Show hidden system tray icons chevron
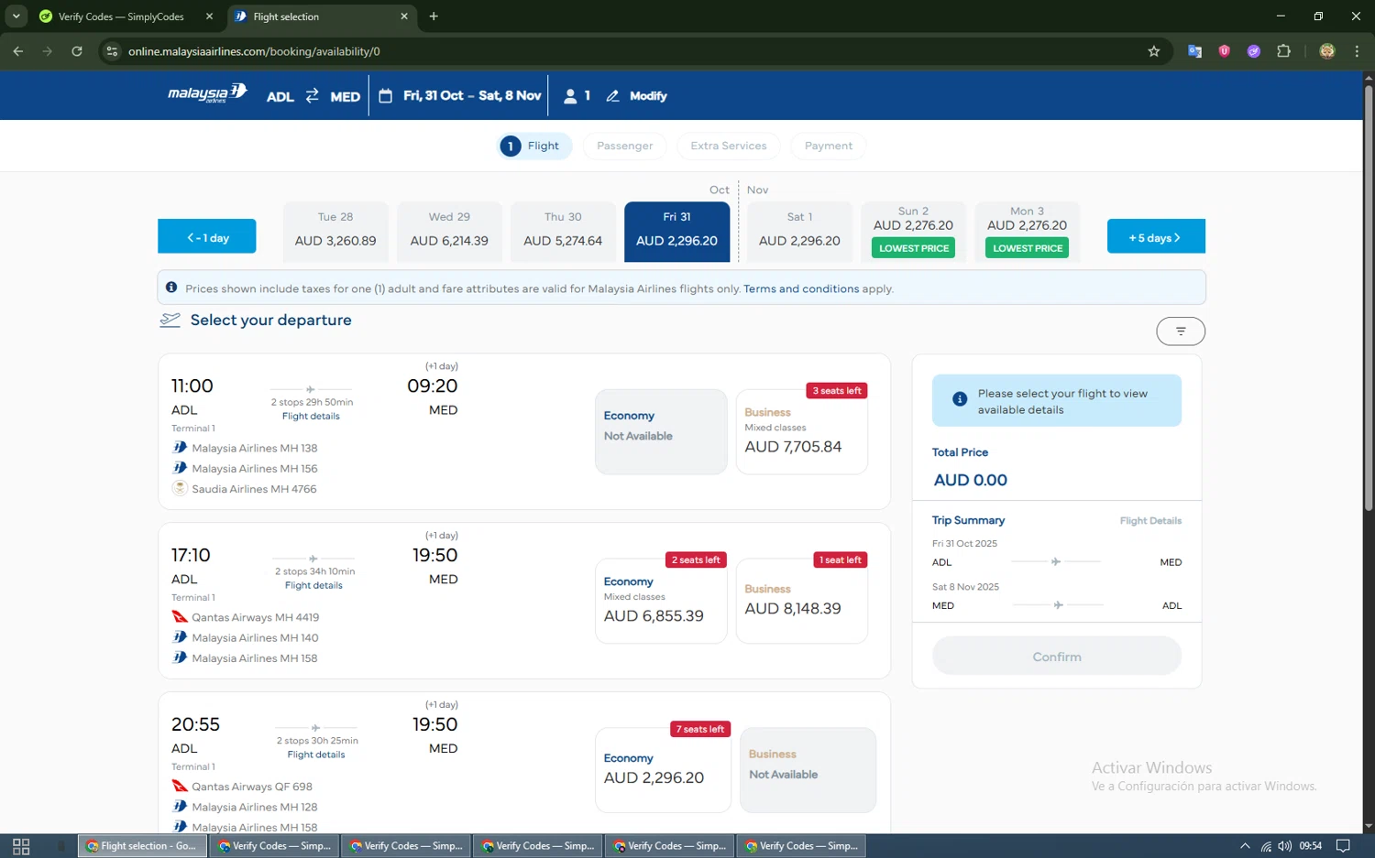The width and height of the screenshot is (1375, 858). pyautogui.click(x=1245, y=846)
